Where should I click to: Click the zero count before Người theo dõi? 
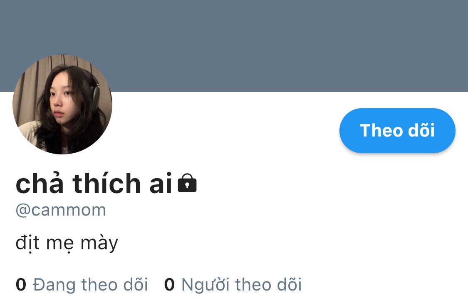point(169,284)
